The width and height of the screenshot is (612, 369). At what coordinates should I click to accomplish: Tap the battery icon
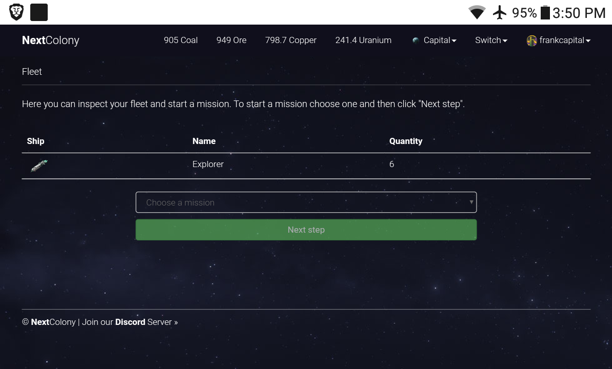pos(545,12)
